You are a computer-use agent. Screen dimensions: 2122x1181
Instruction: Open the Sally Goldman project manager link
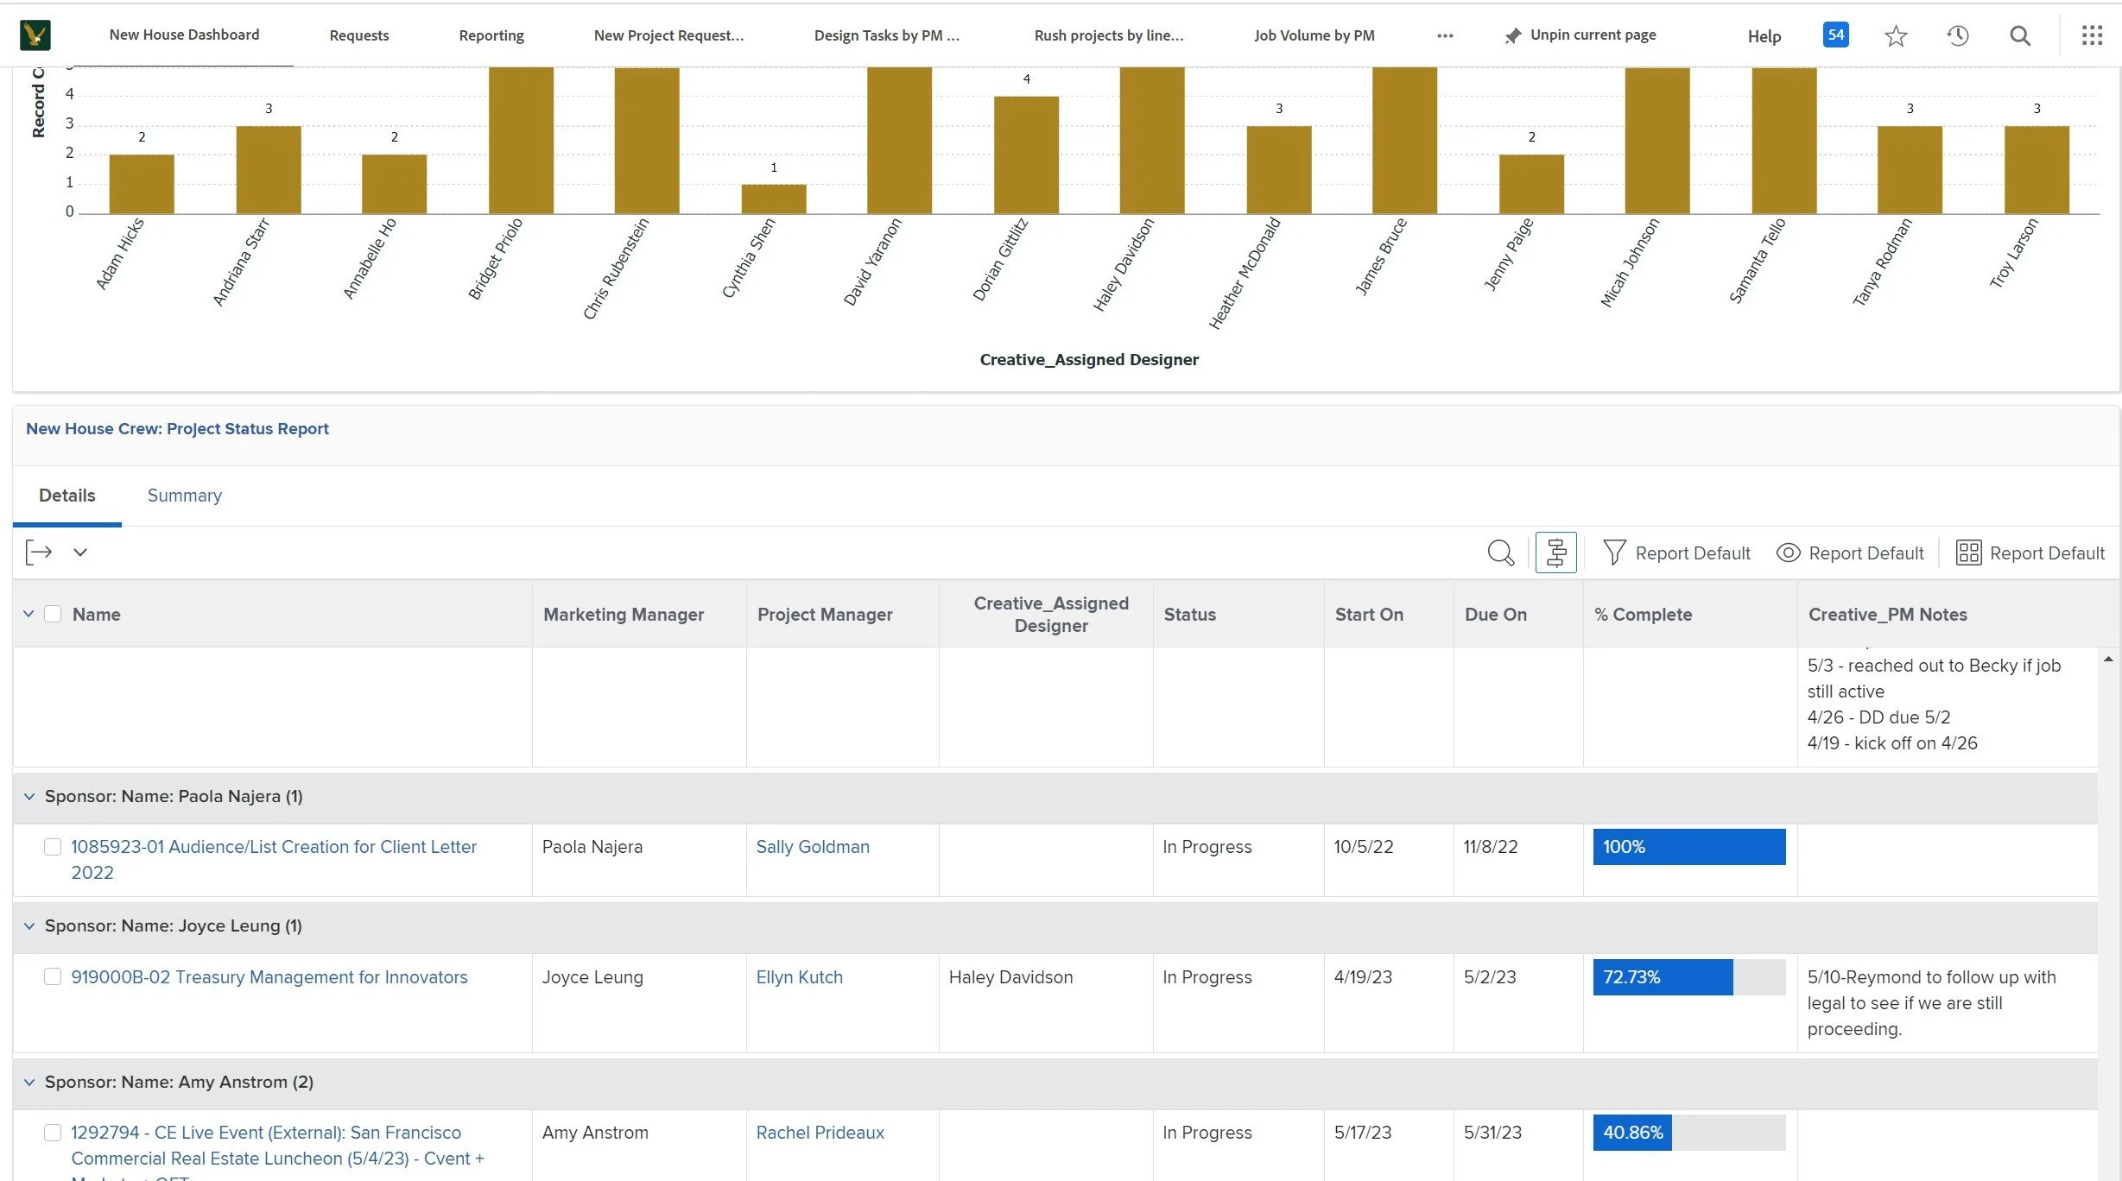click(812, 847)
